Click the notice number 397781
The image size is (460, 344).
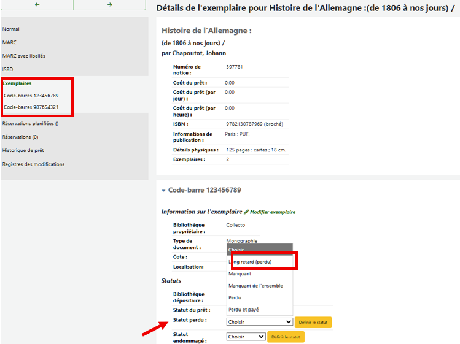coord(235,67)
